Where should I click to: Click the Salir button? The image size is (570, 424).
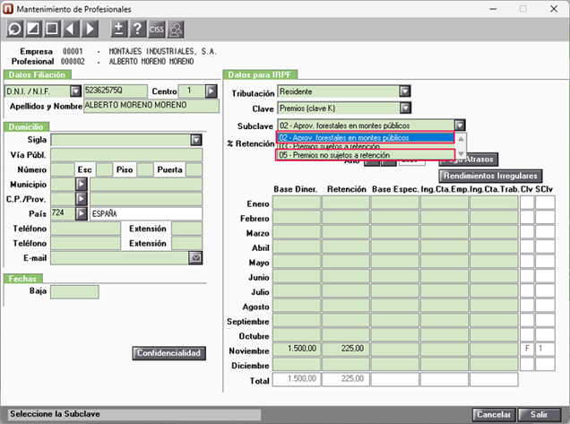pyautogui.click(x=540, y=414)
